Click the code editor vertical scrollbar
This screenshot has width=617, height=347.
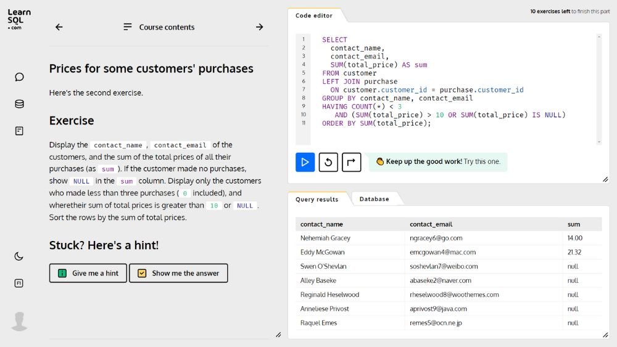pos(599,89)
